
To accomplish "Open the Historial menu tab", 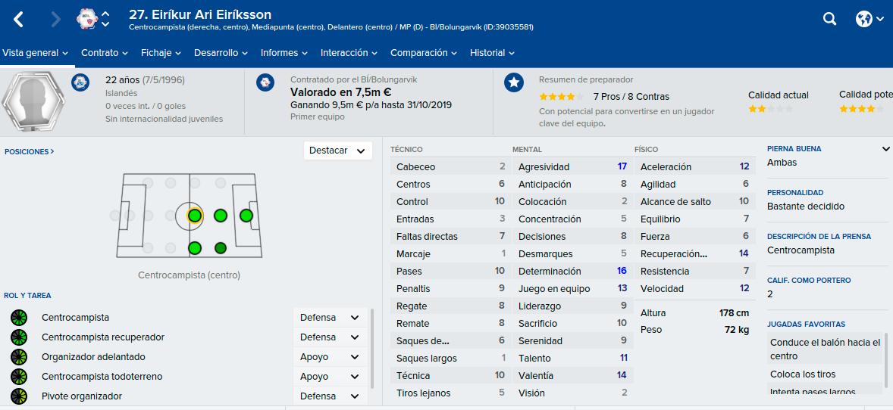I will pyautogui.click(x=492, y=53).
